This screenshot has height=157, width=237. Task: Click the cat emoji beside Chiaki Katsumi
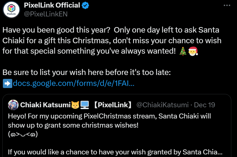pyautogui.click(x=75, y=105)
